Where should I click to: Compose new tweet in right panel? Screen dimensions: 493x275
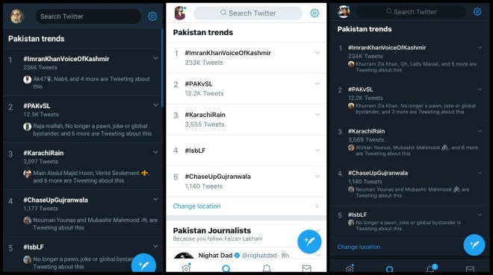pyautogui.click(x=474, y=245)
